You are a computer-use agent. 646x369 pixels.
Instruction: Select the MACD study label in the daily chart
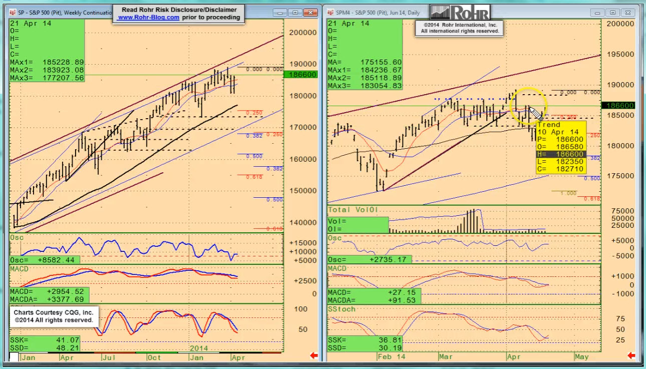coord(338,269)
